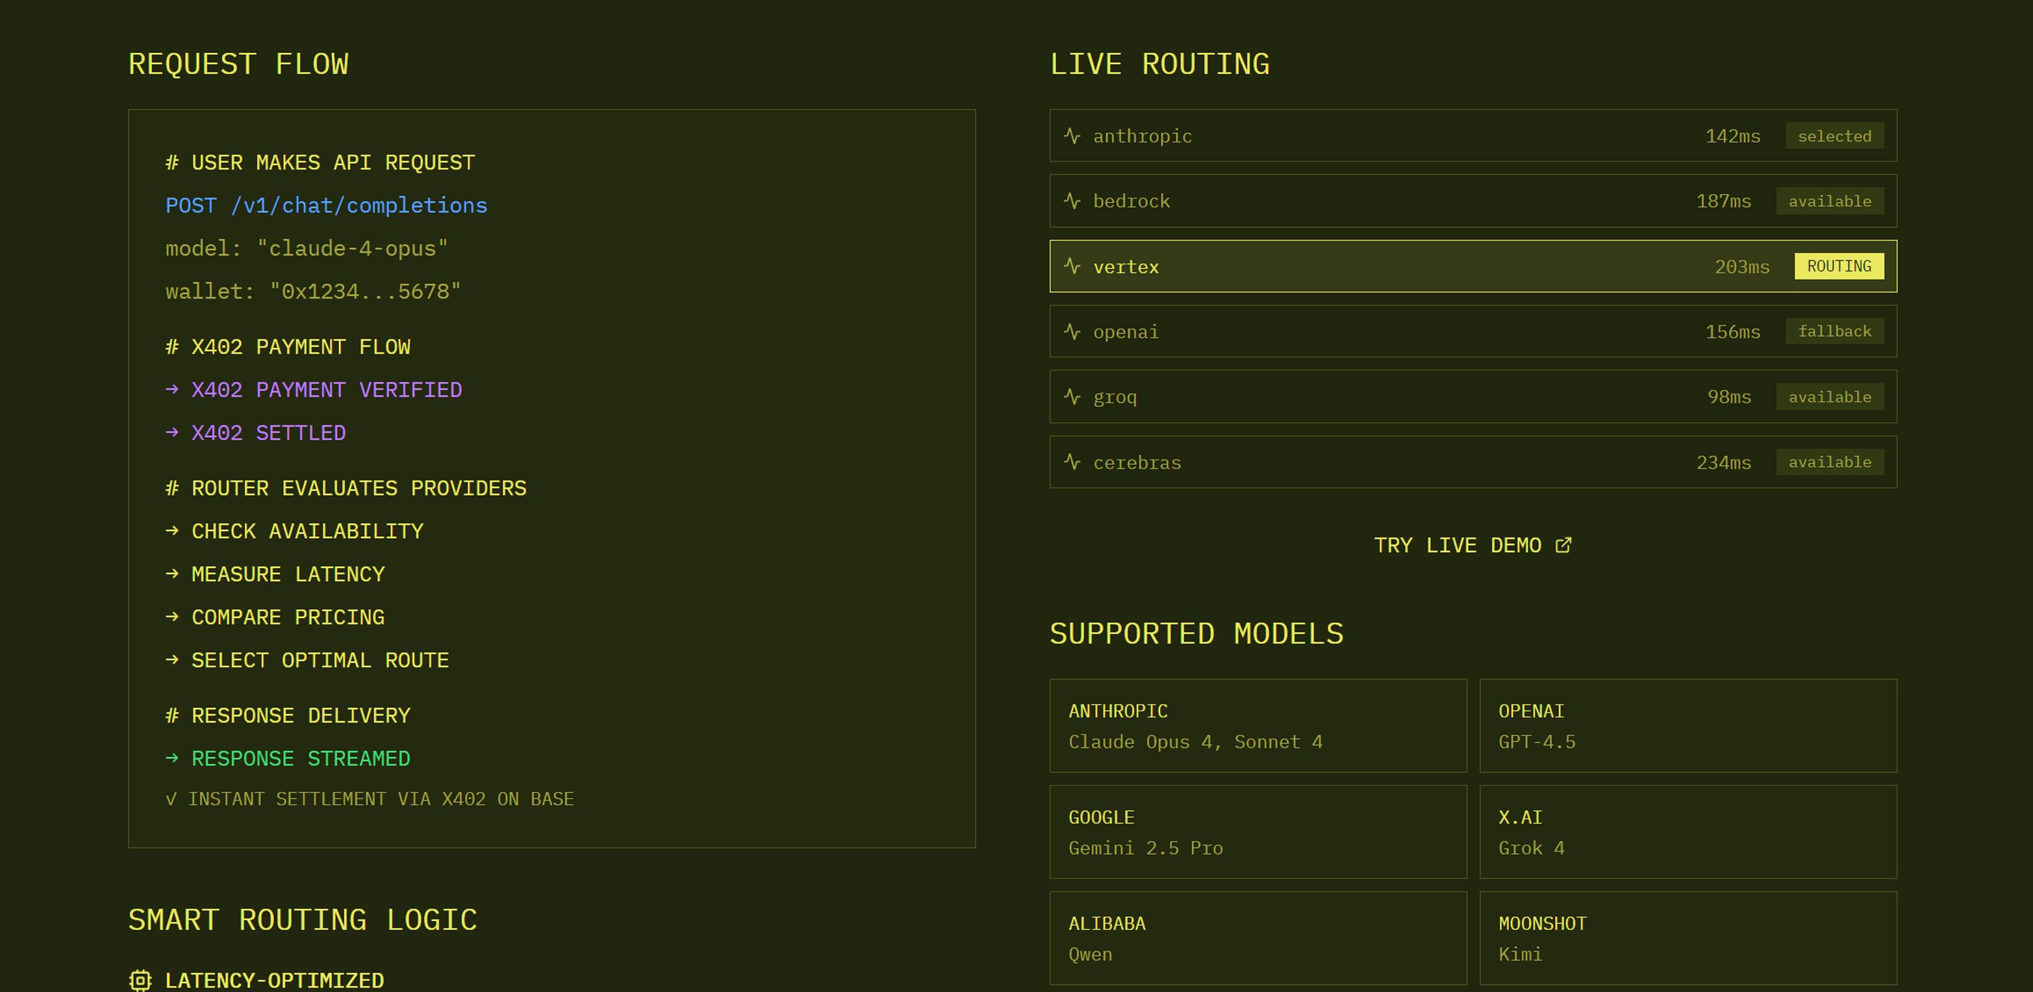Select the Moonshot Kimi model card
The image size is (2033, 992).
tap(1687, 938)
